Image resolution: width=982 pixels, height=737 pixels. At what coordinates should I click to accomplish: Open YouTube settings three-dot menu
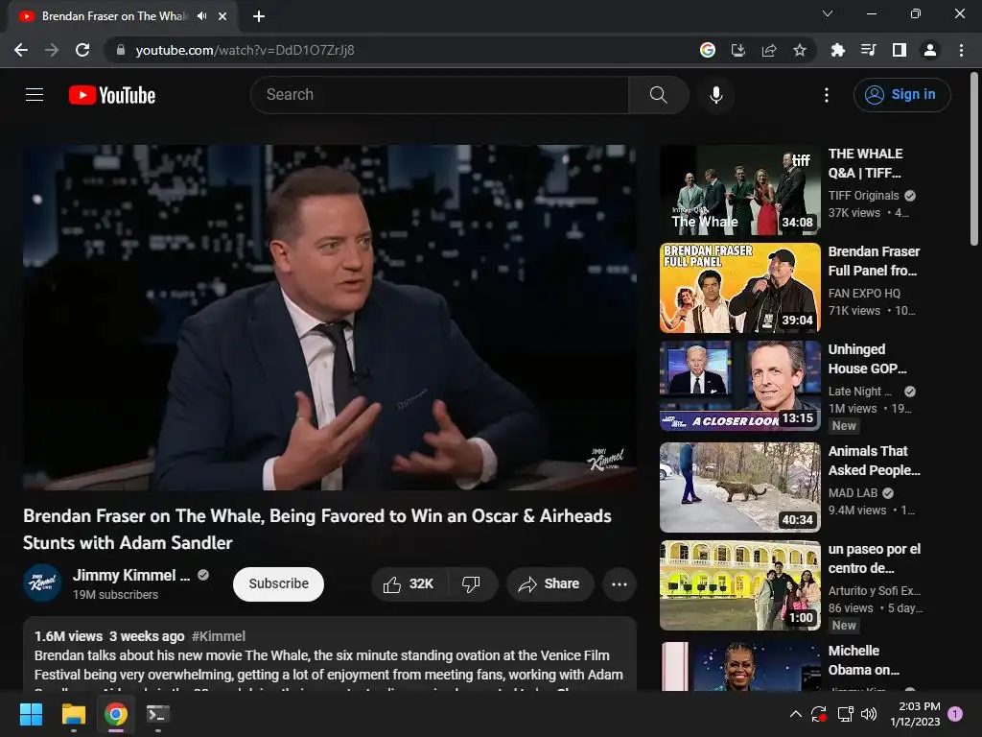click(827, 95)
